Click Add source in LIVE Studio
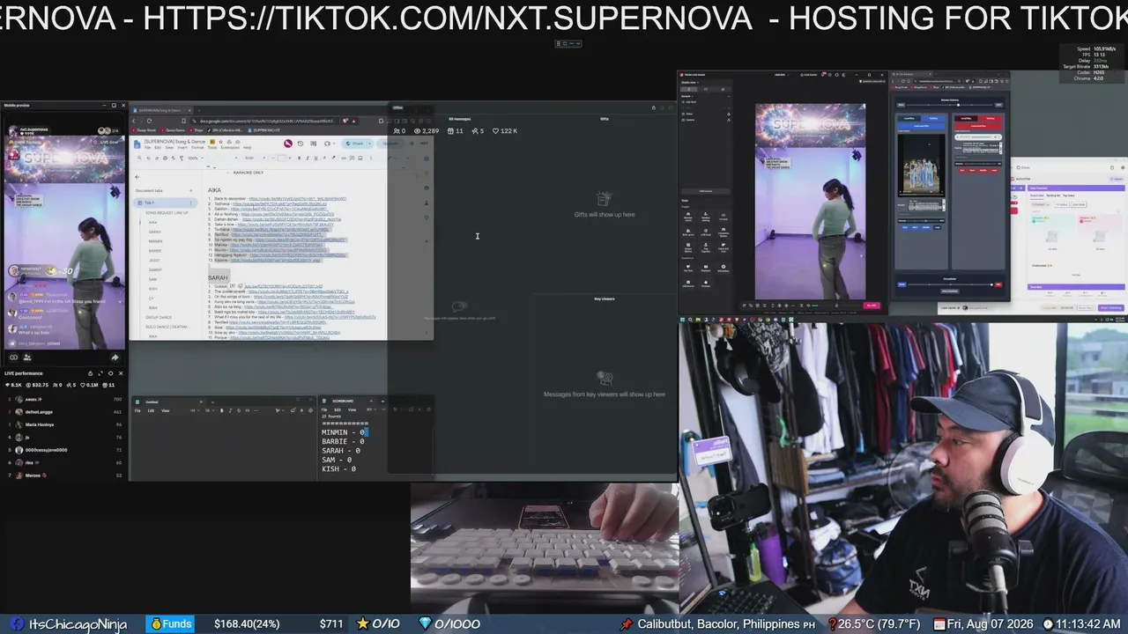The image size is (1128, 634). tap(706, 190)
